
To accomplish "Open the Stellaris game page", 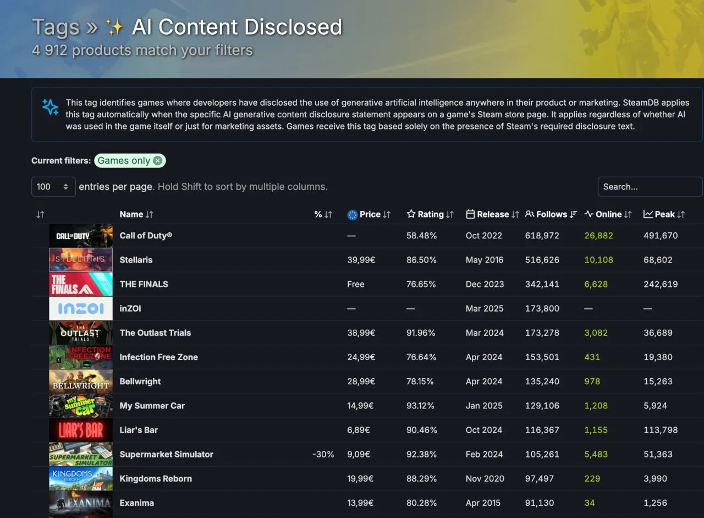I will [136, 260].
